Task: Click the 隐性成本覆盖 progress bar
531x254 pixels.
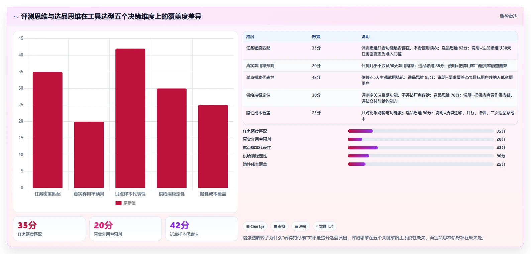Action: tap(421, 164)
